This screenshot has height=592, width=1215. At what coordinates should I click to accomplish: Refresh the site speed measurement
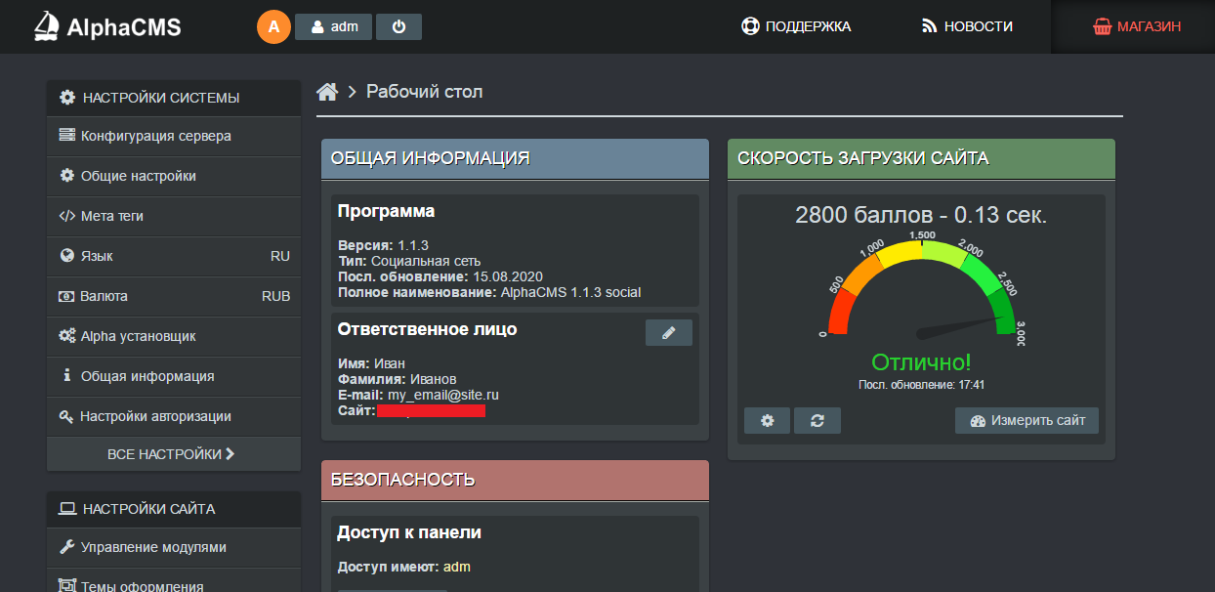click(x=817, y=420)
